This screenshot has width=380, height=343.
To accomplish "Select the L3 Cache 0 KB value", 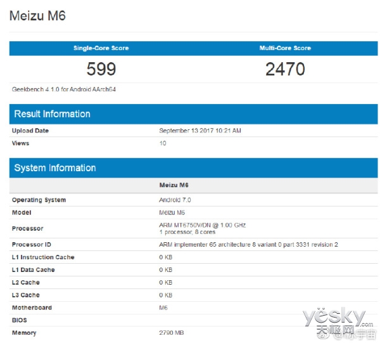I will pyautogui.click(x=165, y=295).
